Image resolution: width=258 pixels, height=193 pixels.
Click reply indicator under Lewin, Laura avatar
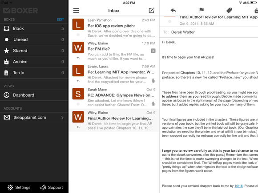[x=78, y=81]
